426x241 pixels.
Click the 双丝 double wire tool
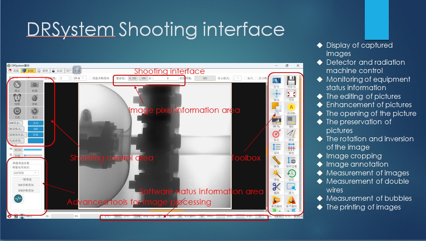(276, 148)
